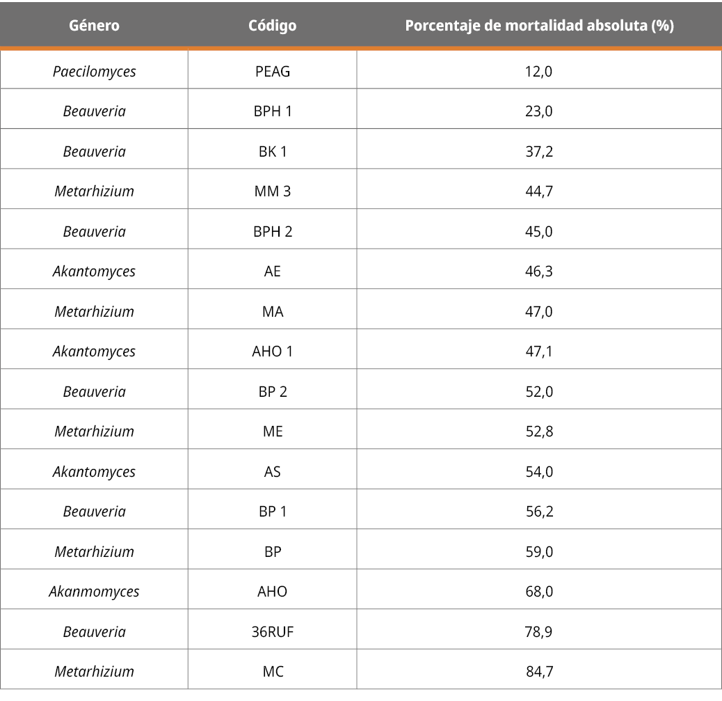Select the Paecilomyces genus cell
Screen dimensions: 722x701
(x=94, y=71)
